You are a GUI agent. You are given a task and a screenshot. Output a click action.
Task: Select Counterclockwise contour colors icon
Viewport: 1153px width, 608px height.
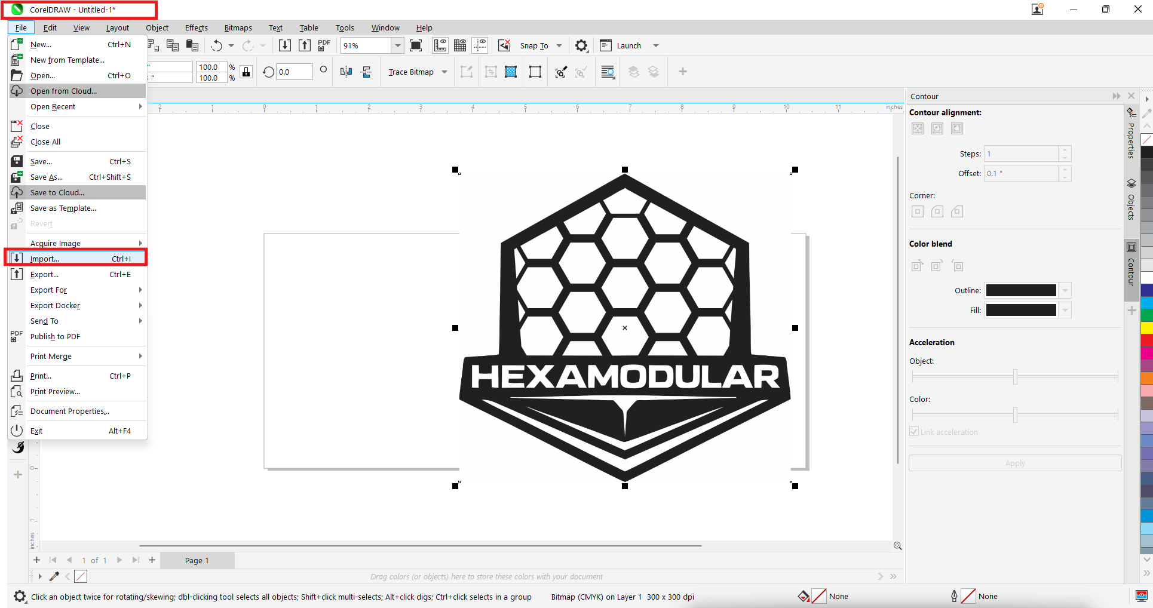coord(957,266)
